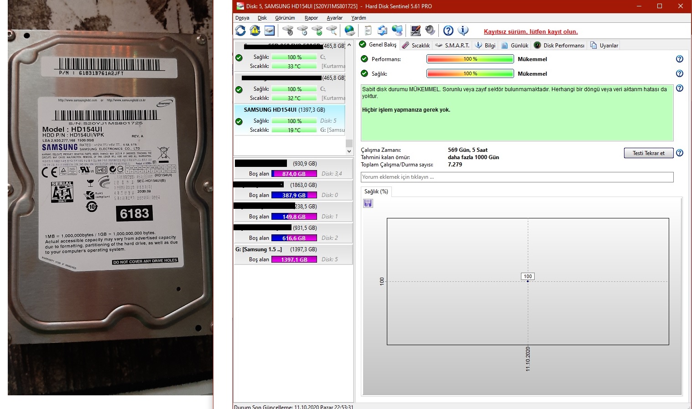The image size is (692, 409).
Task: Click the disk list scrollbar up arrow
Action: [349, 45]
